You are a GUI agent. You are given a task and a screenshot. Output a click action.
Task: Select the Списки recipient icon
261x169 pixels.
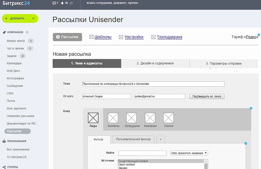pos(168,118)
